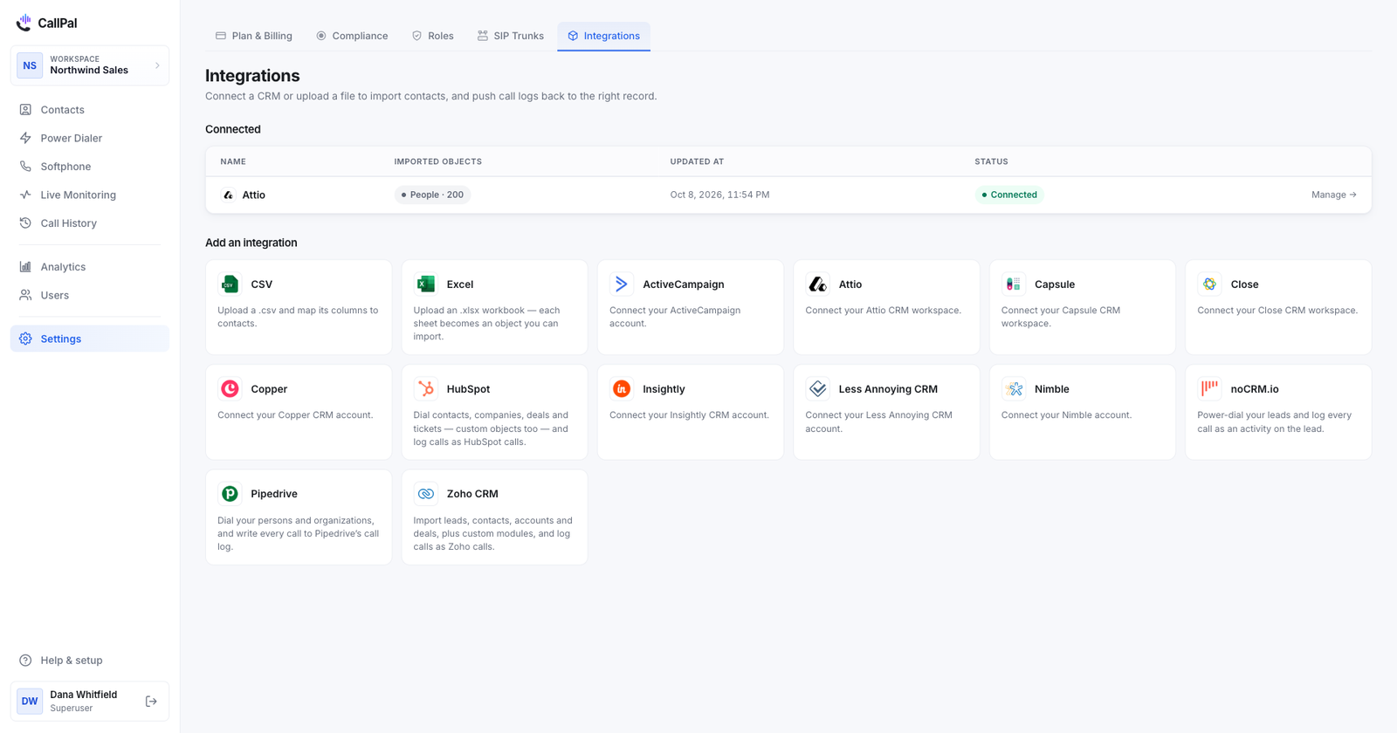Click the Pipedrive card title

tap(274, 494)
